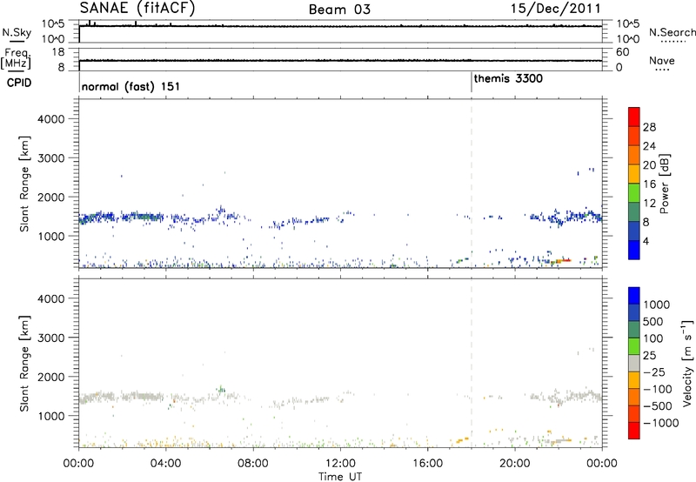The image size is (696, 482).
Task: Click the green velocity patch near 06:30
Action: (x=221, y=389)
